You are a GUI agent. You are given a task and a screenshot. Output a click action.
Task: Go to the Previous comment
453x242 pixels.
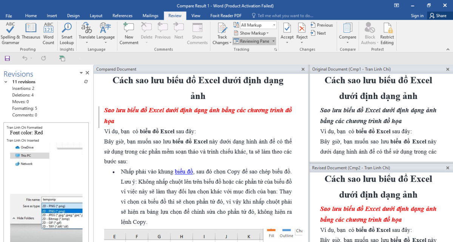click(x=163, y=31)
